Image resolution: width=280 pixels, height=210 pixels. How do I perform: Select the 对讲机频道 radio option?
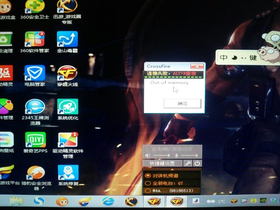(148, 175)
